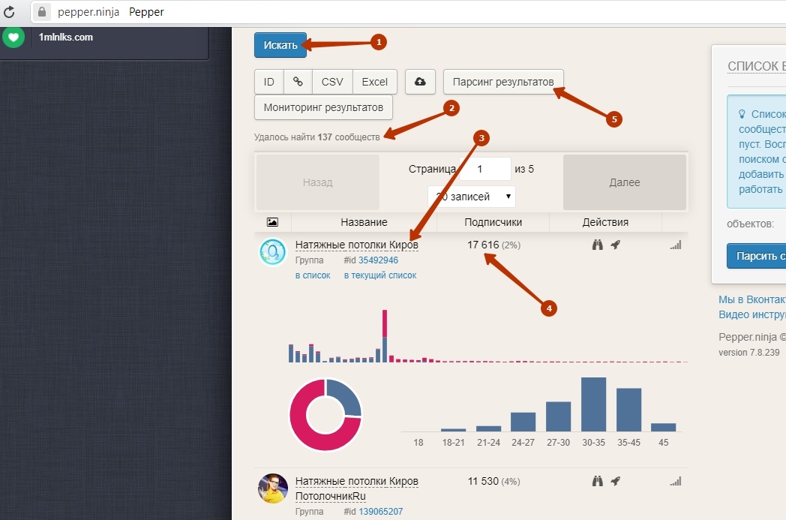Export results as ID
Screen dimensions: 786x520
pos(269,82)
